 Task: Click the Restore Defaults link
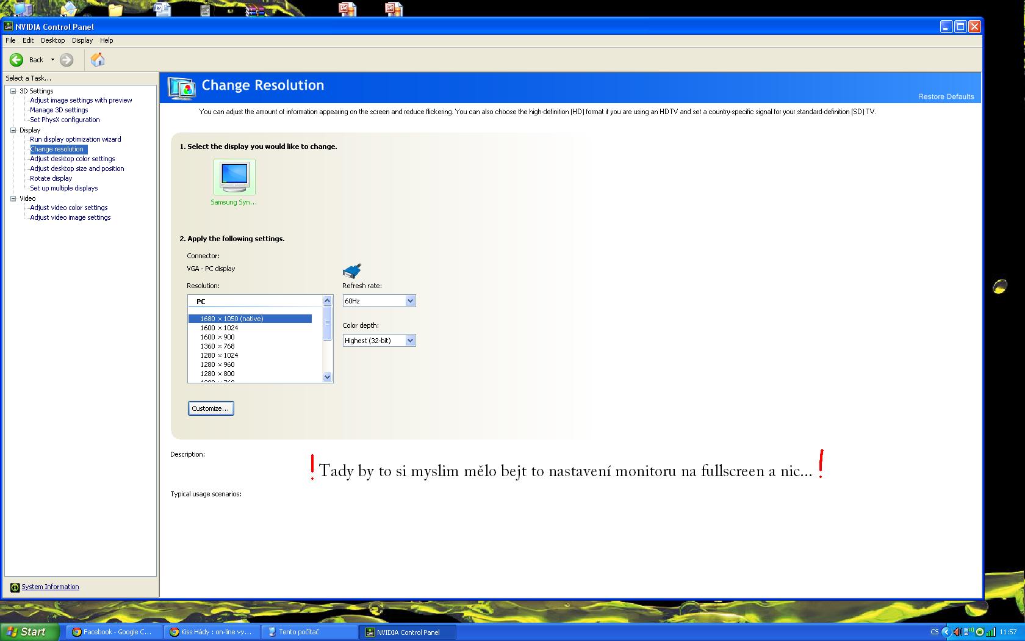(x=946, y=96)
